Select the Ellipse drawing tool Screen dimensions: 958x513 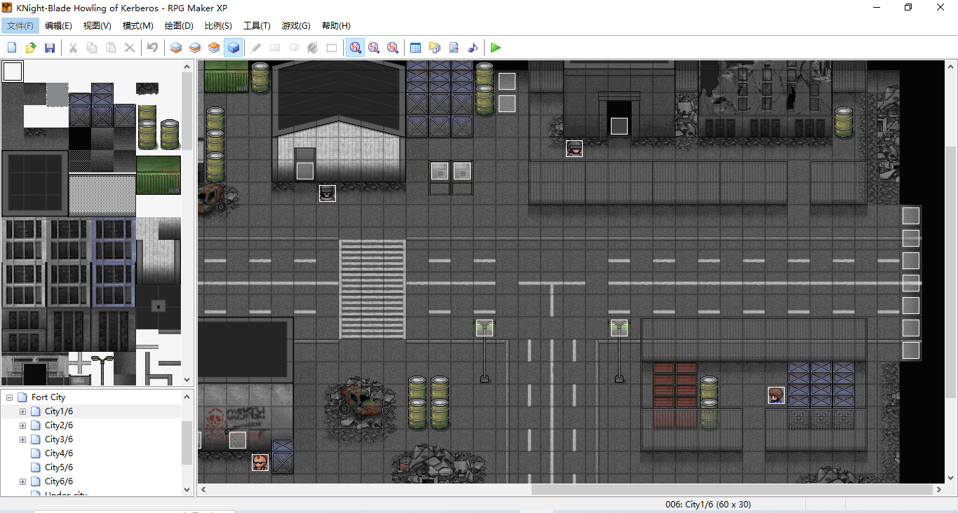294,48
